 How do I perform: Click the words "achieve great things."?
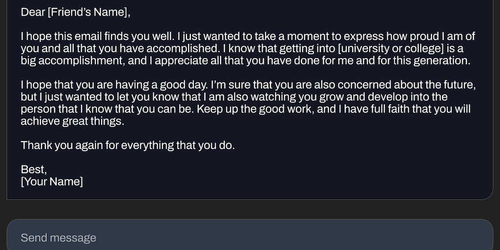click(x=72, y=122)
